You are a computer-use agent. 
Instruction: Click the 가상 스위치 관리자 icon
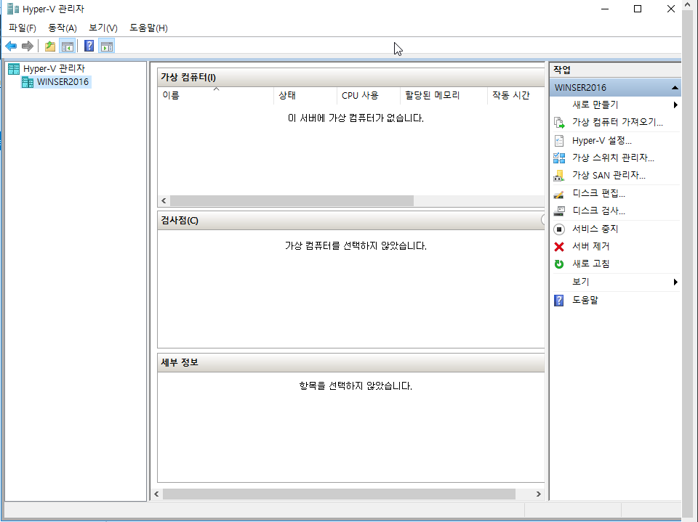pos(559,158)
